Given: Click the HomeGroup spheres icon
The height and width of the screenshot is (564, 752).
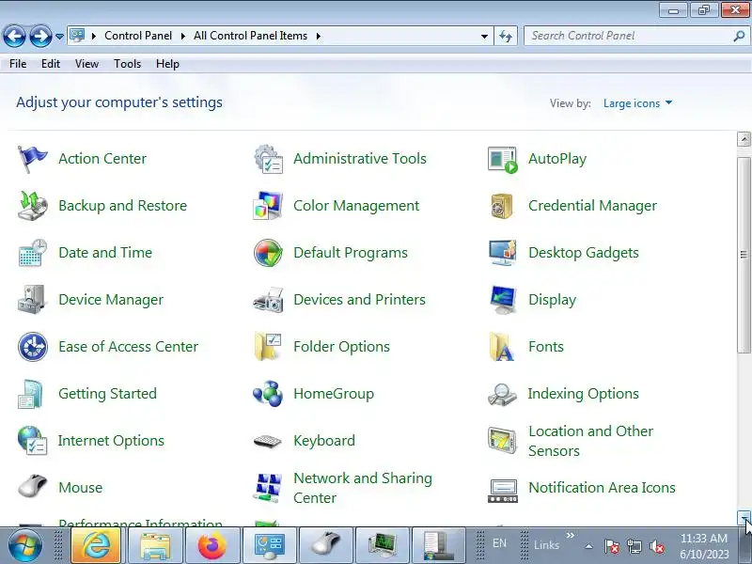Looking at the screenshot, I should pos(268,394).
